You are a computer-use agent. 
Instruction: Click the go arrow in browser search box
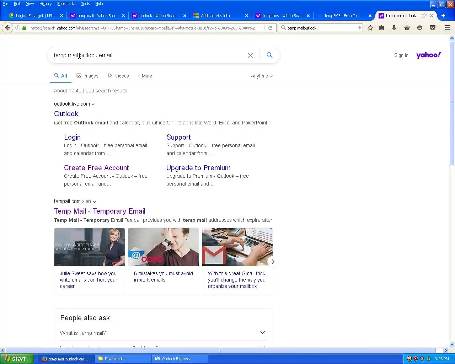pyautogui.click(x=359, y=28)
